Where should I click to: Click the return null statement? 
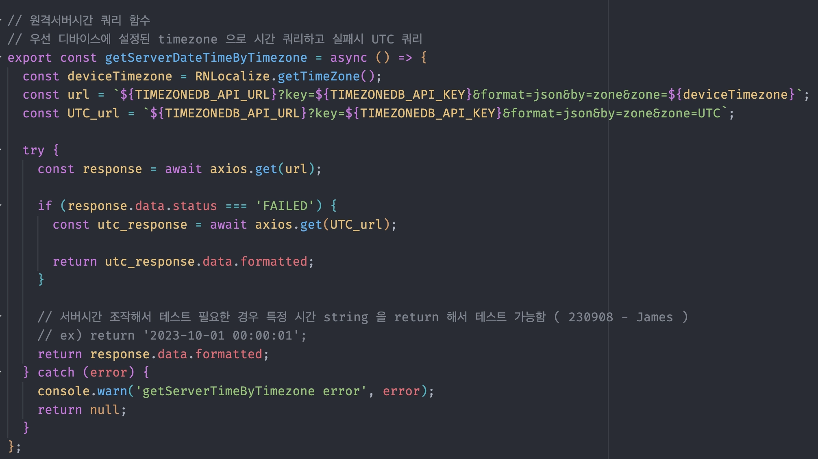(81, 410)
